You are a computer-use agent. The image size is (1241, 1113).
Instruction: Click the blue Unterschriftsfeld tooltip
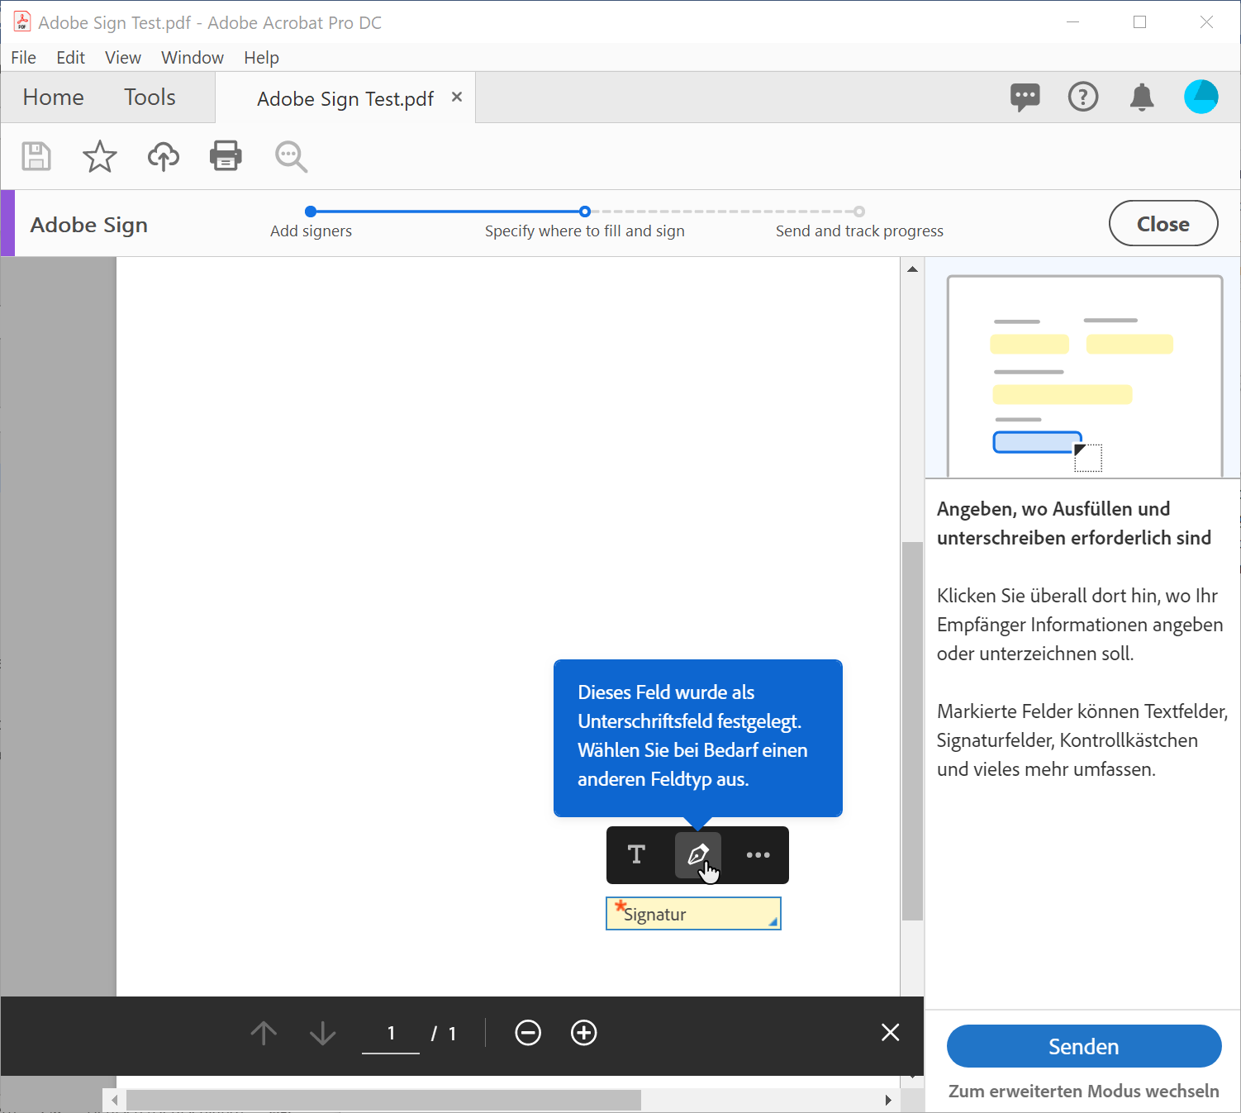[697, 737]
